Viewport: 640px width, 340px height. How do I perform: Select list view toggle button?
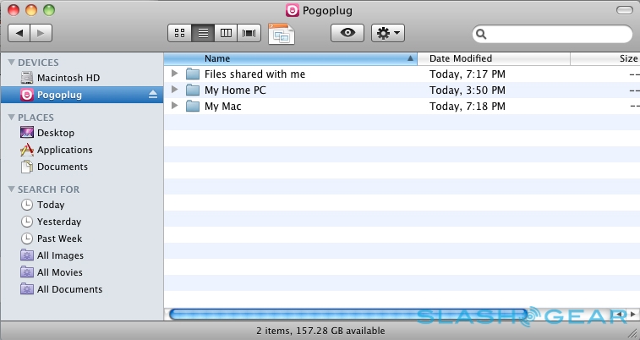[203, 33]
